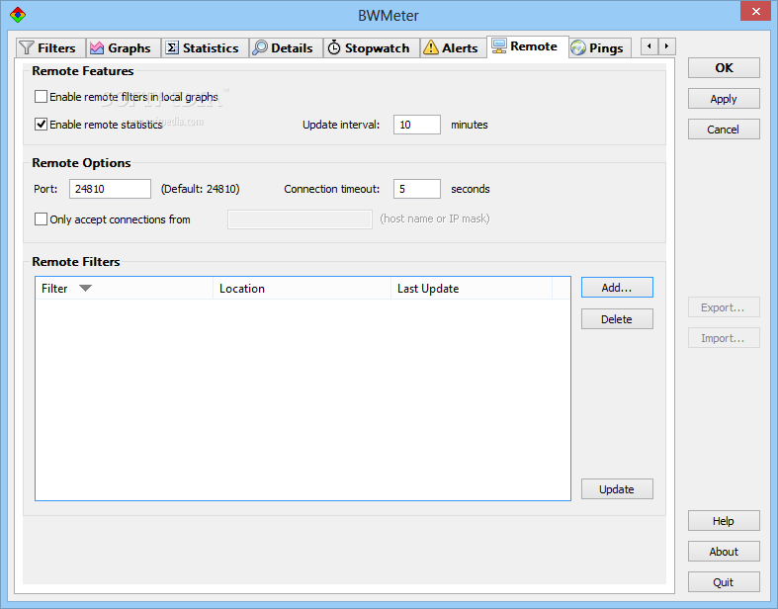Screen dimensions: 778x609
Task: Toggle Enable remote statistics checkbox
Action: click(42, 125)
